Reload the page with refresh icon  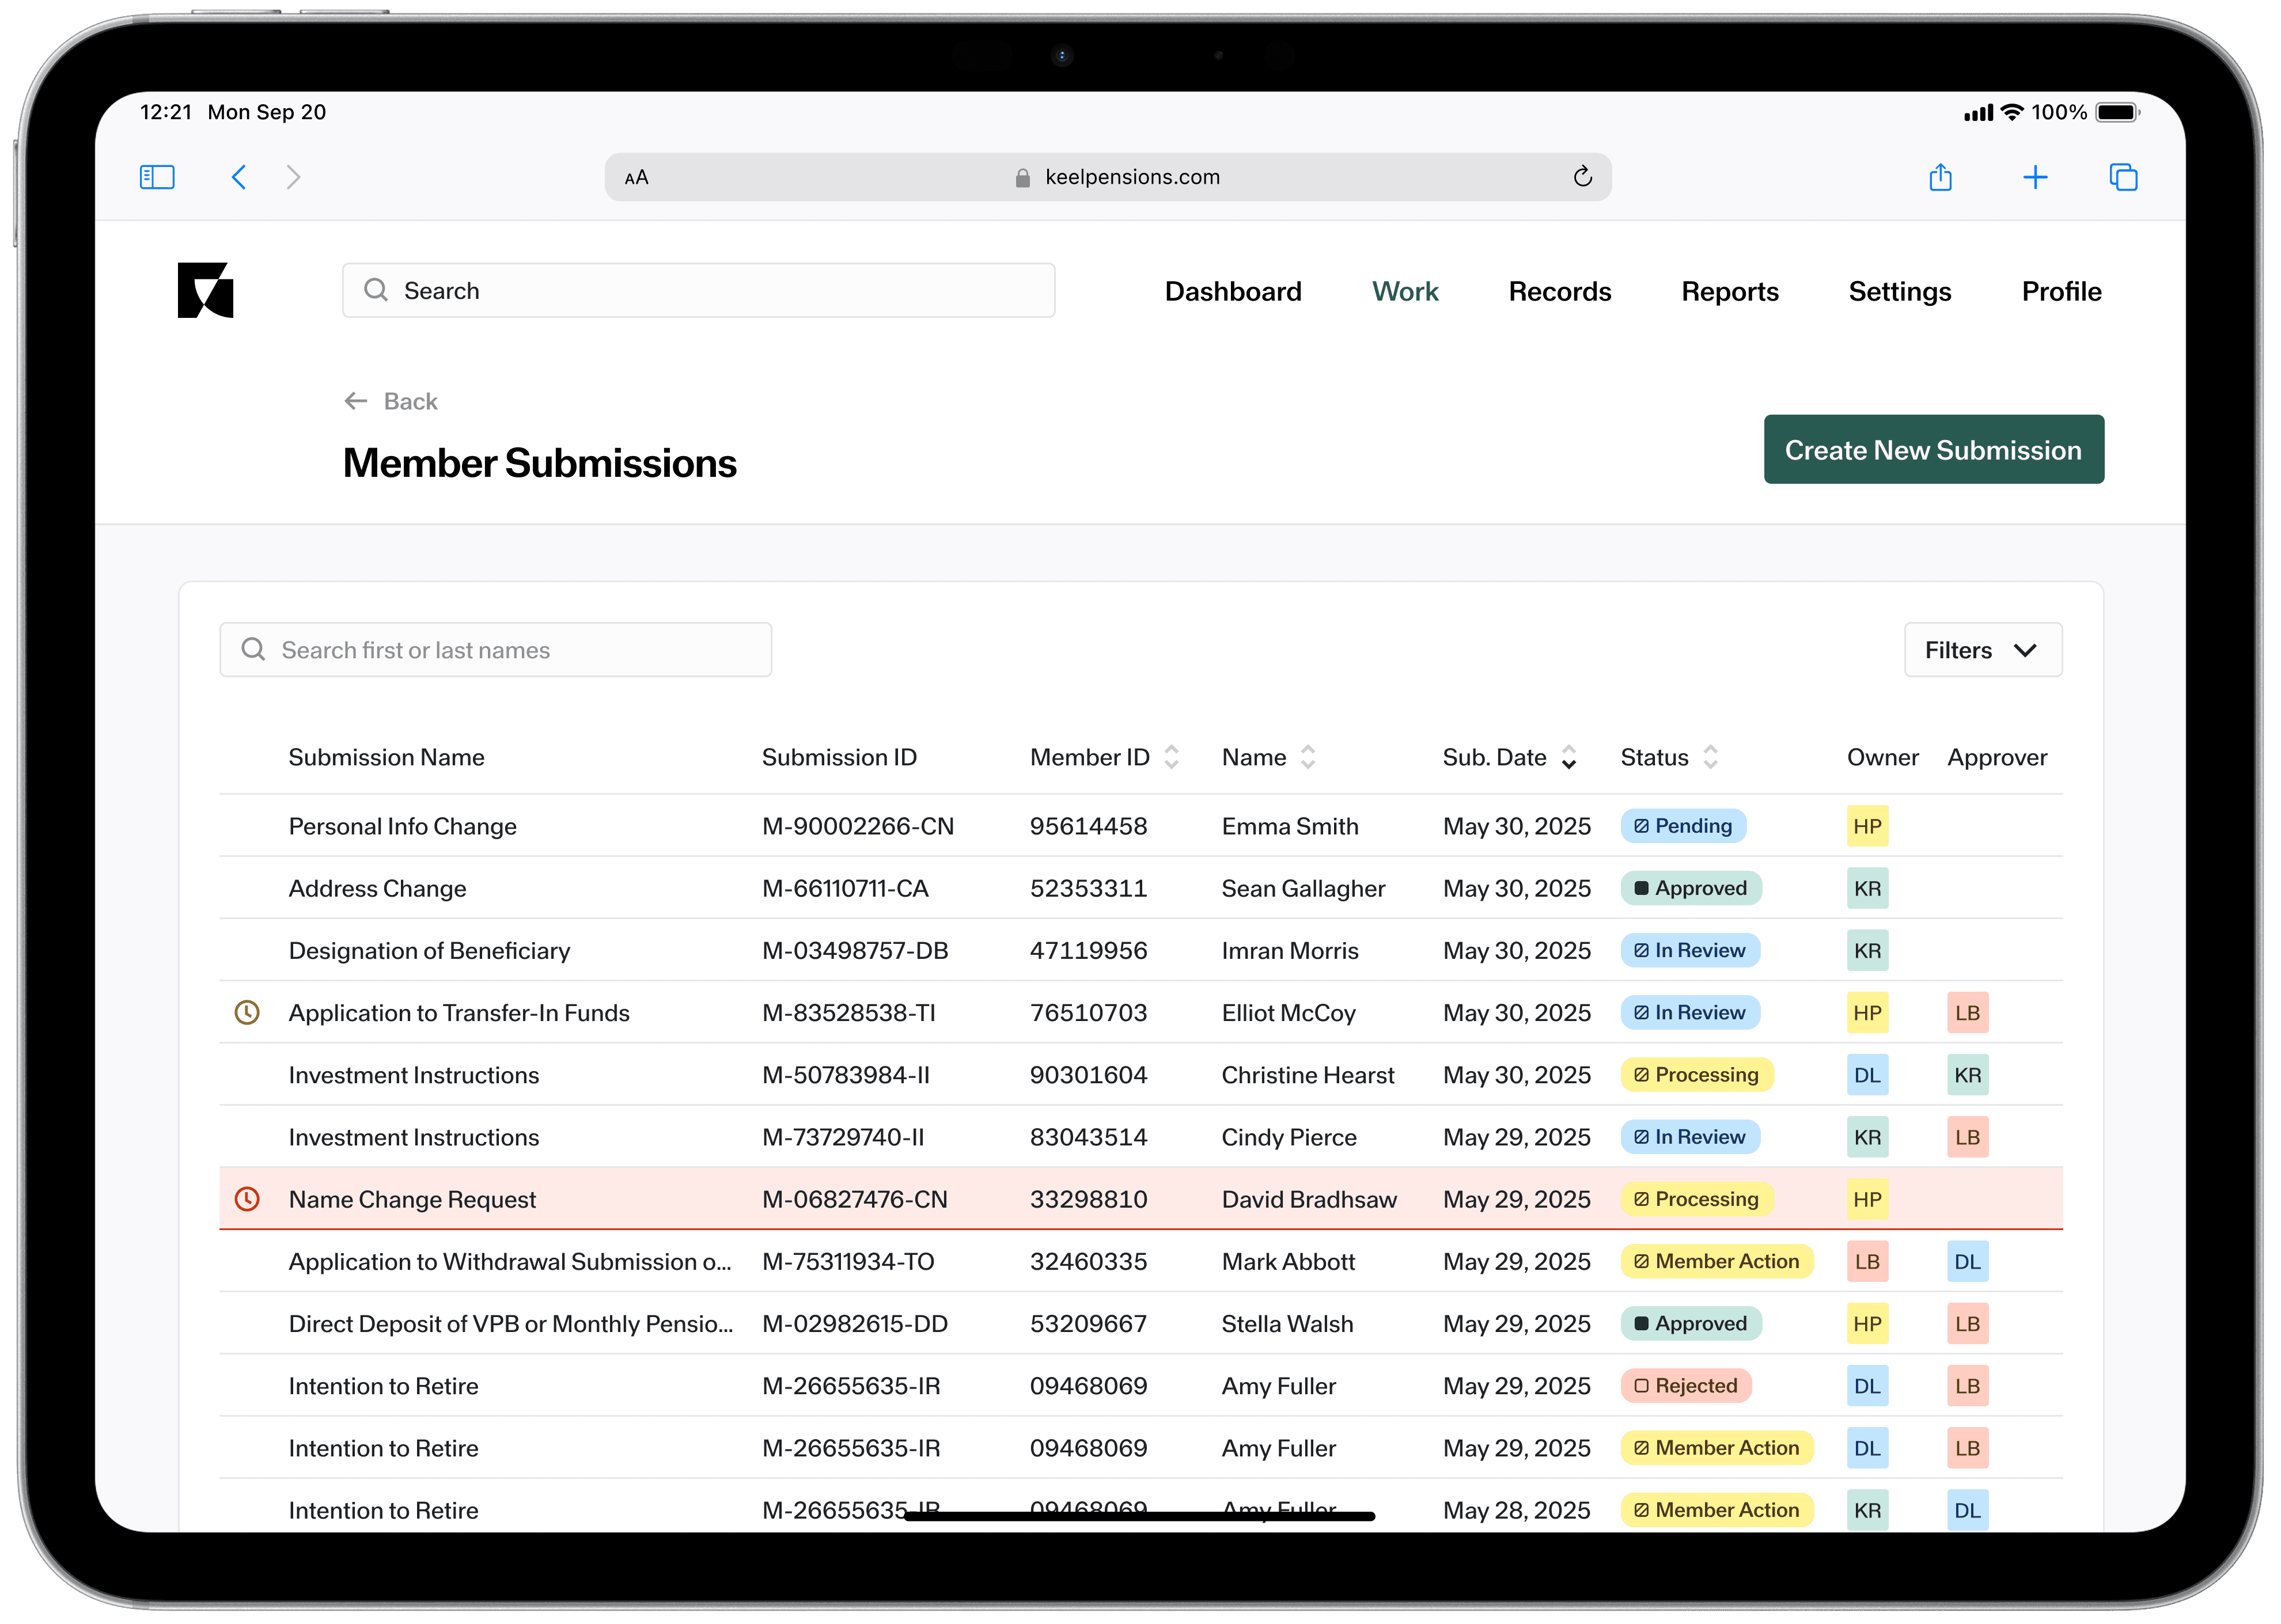(x=1582, y=177)
